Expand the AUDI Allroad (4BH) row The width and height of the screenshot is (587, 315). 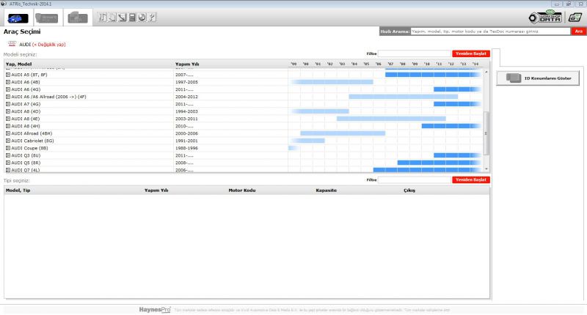[x=8, y=133]
